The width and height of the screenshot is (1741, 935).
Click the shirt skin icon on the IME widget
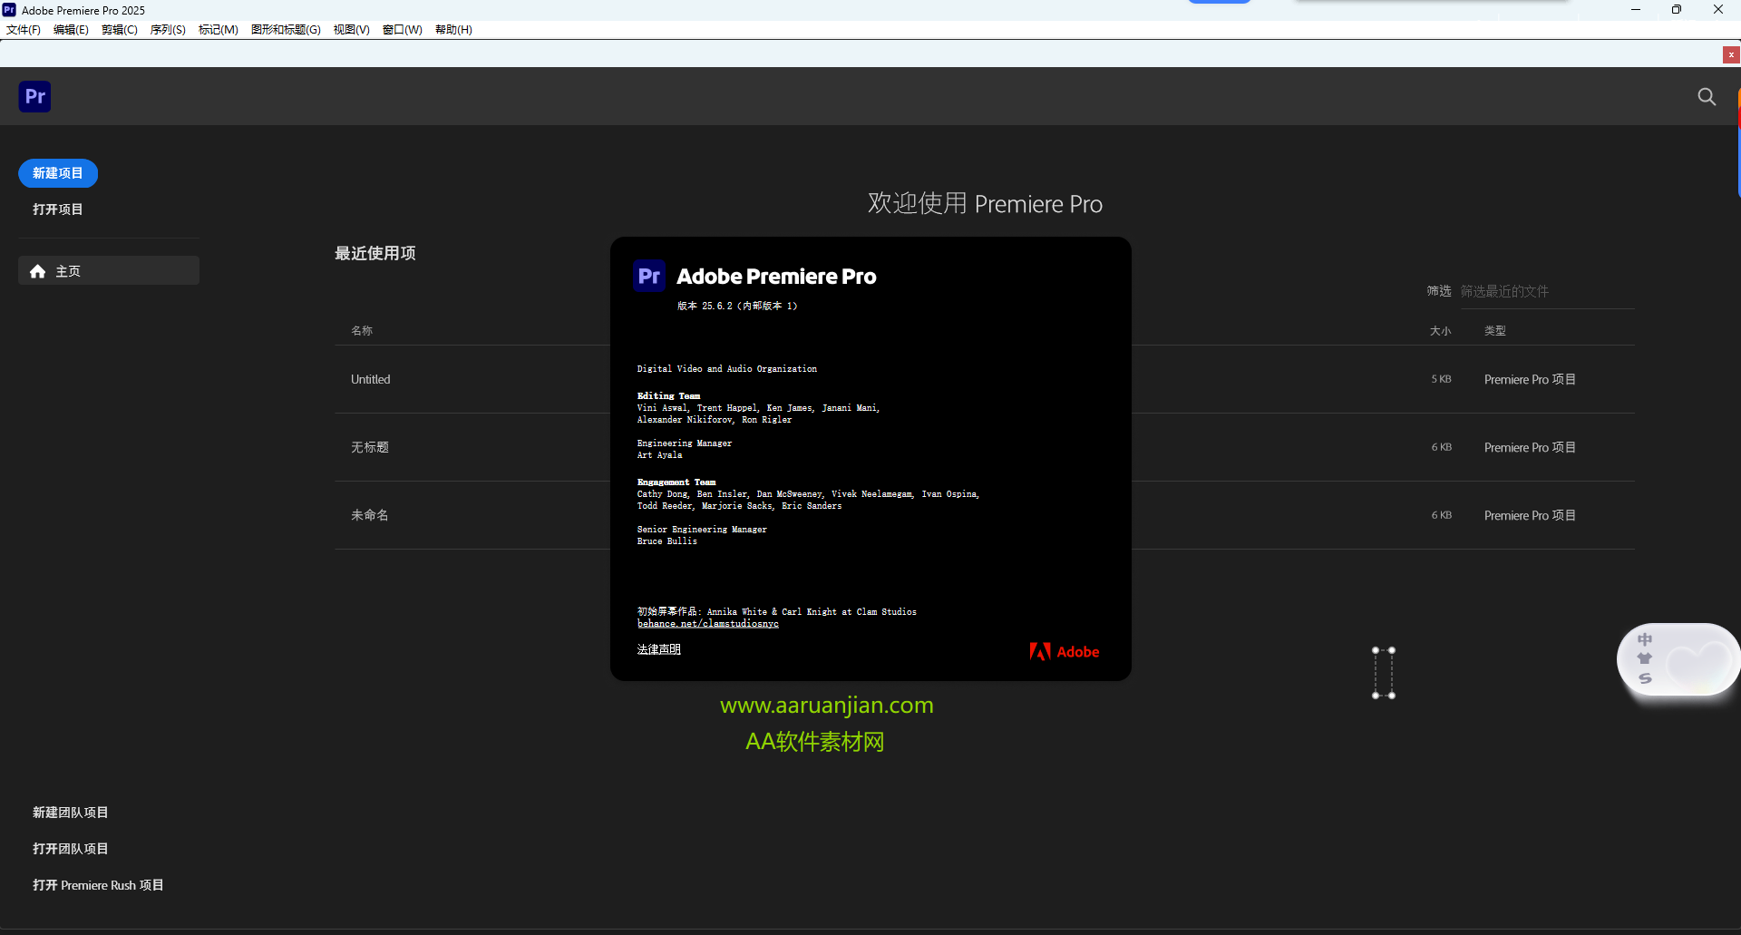pyautogui.click(x=1645, y=658)
